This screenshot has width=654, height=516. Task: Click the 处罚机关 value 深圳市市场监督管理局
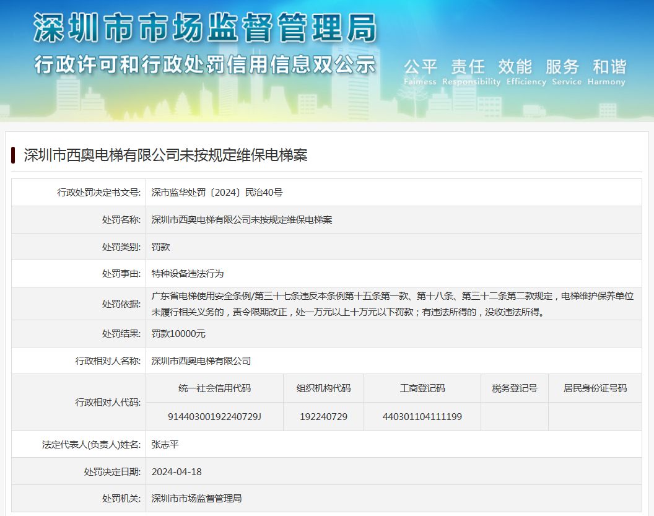pyautogui.click(x=196, y=498)
